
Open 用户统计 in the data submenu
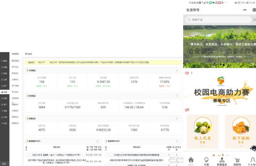pyautogui.click(x=15, y=67)
